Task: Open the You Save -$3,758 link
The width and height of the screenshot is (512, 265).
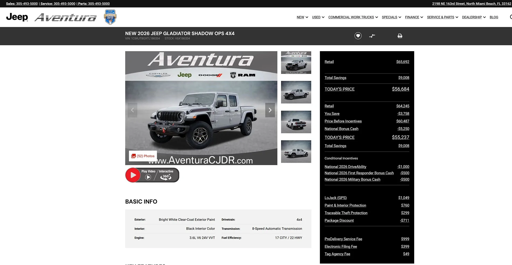Action: click(x=367, y=114)
